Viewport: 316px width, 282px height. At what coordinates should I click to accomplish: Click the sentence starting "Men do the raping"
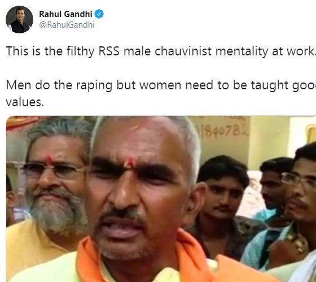click(161, 93)
